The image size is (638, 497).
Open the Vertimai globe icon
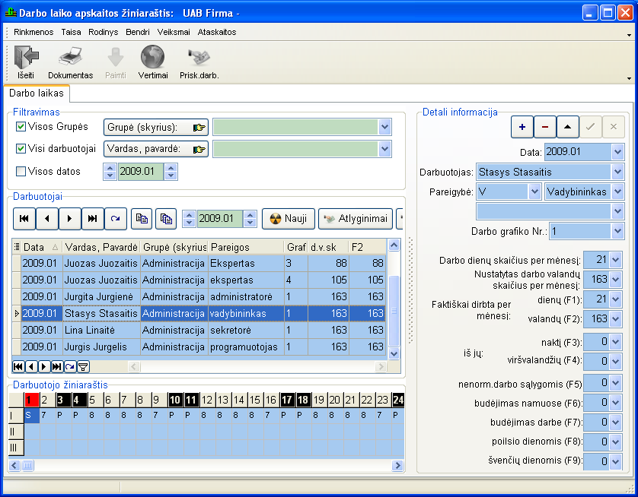point(152,57)
